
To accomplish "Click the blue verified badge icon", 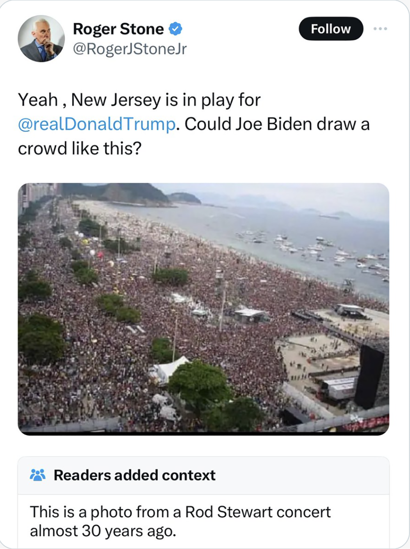I will point(175,29).
